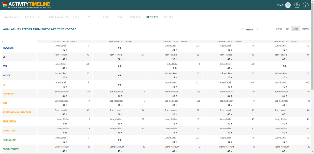
Task: Open the settings gear icon
Action: pyautogui.click(x=297, y=5)
